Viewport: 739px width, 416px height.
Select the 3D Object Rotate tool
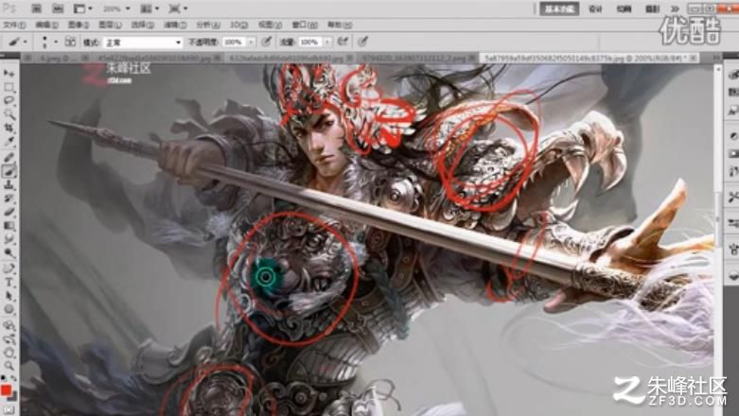click(x=9, y=325)
